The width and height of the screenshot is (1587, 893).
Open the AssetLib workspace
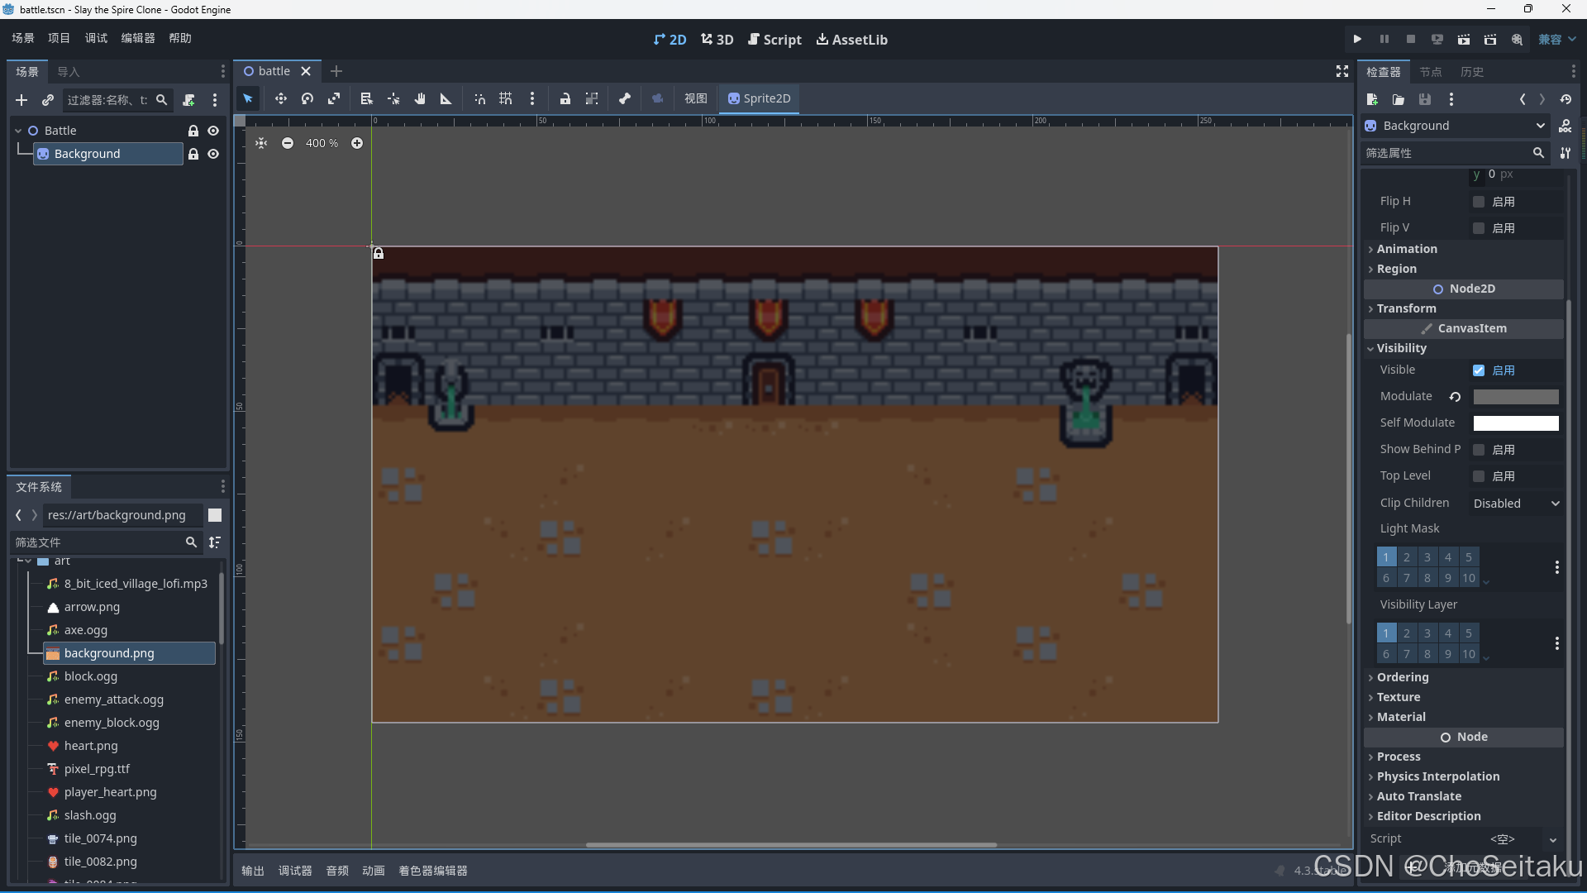[x=852, y=40]
